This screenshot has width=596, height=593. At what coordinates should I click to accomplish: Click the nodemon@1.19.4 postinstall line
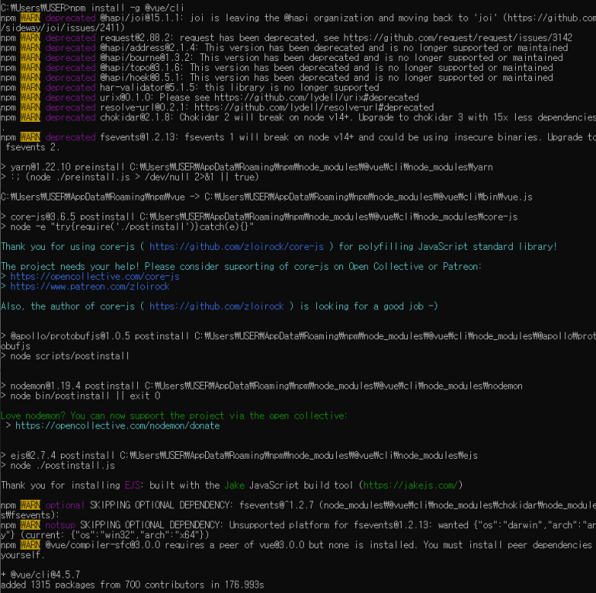[261, 386]
